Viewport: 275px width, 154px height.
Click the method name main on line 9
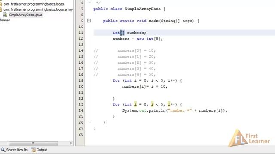coord(154,21)
